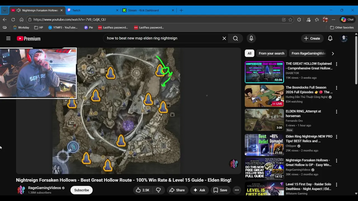
Task: Go to the browser home page
Action: (21, 20)
